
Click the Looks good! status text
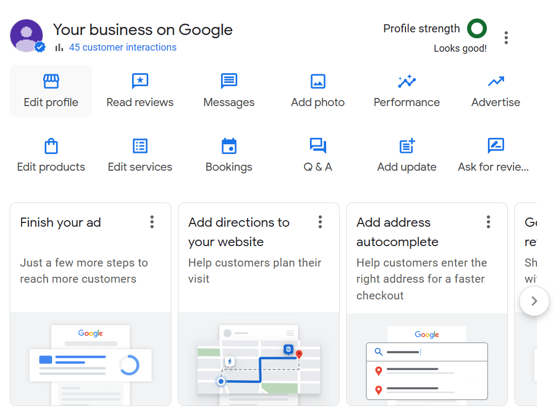(460, 48)
